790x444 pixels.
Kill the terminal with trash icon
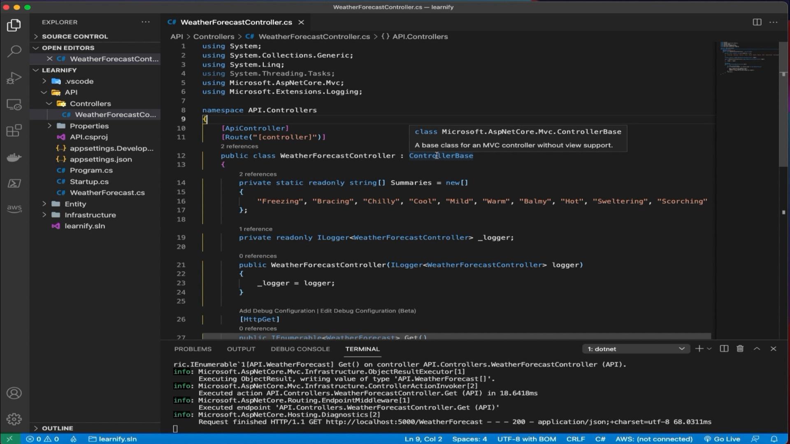(x=740, y=349)
